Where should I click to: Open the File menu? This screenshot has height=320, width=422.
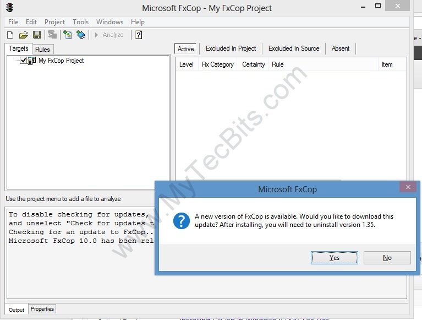tap(13, 22)
